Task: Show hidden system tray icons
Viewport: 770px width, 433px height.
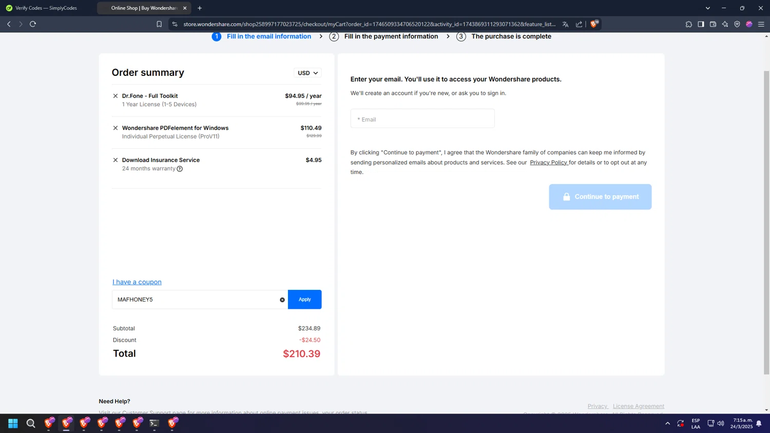Action: pos(667,423)
